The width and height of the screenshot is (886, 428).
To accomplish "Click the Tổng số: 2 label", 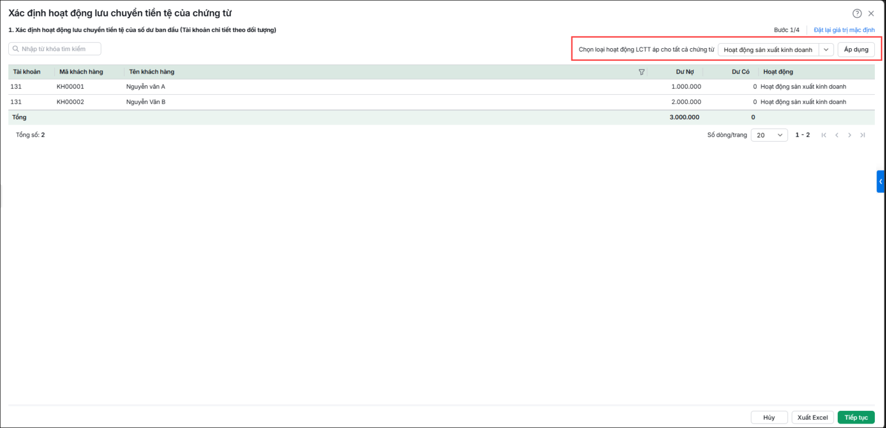I will (30, 135).
